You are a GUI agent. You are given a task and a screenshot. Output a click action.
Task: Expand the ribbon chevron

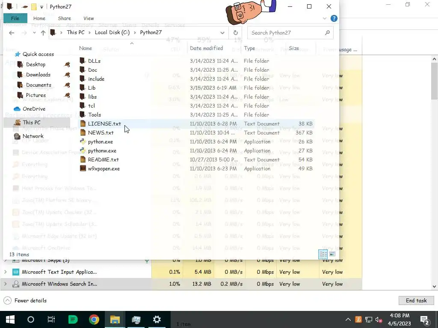pos(325,18)
